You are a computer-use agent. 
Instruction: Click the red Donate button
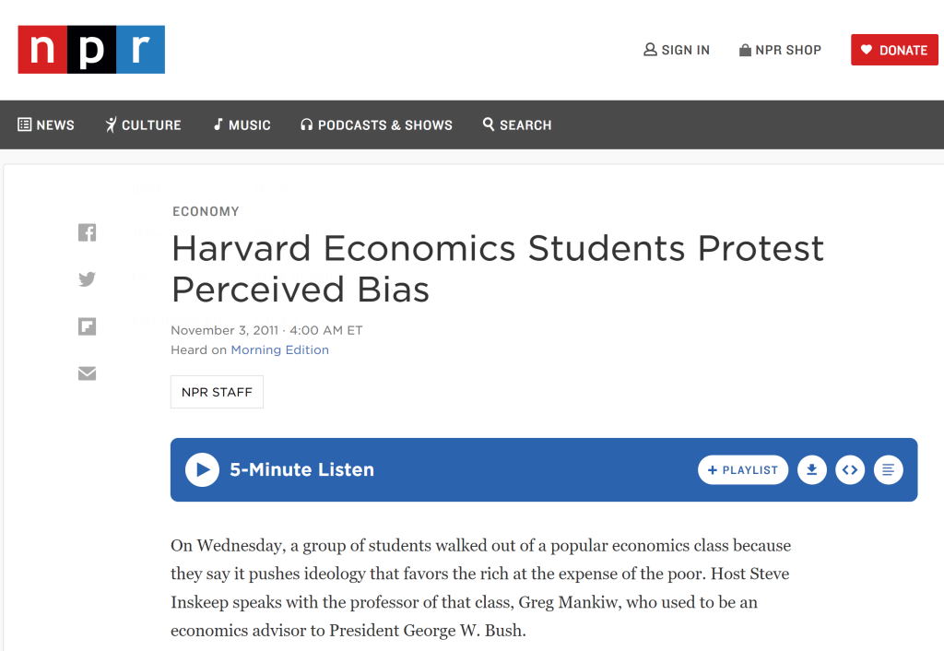[894, 50]
